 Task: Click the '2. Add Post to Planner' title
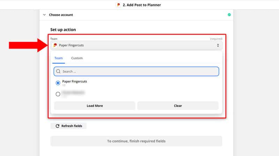(142, 5)
